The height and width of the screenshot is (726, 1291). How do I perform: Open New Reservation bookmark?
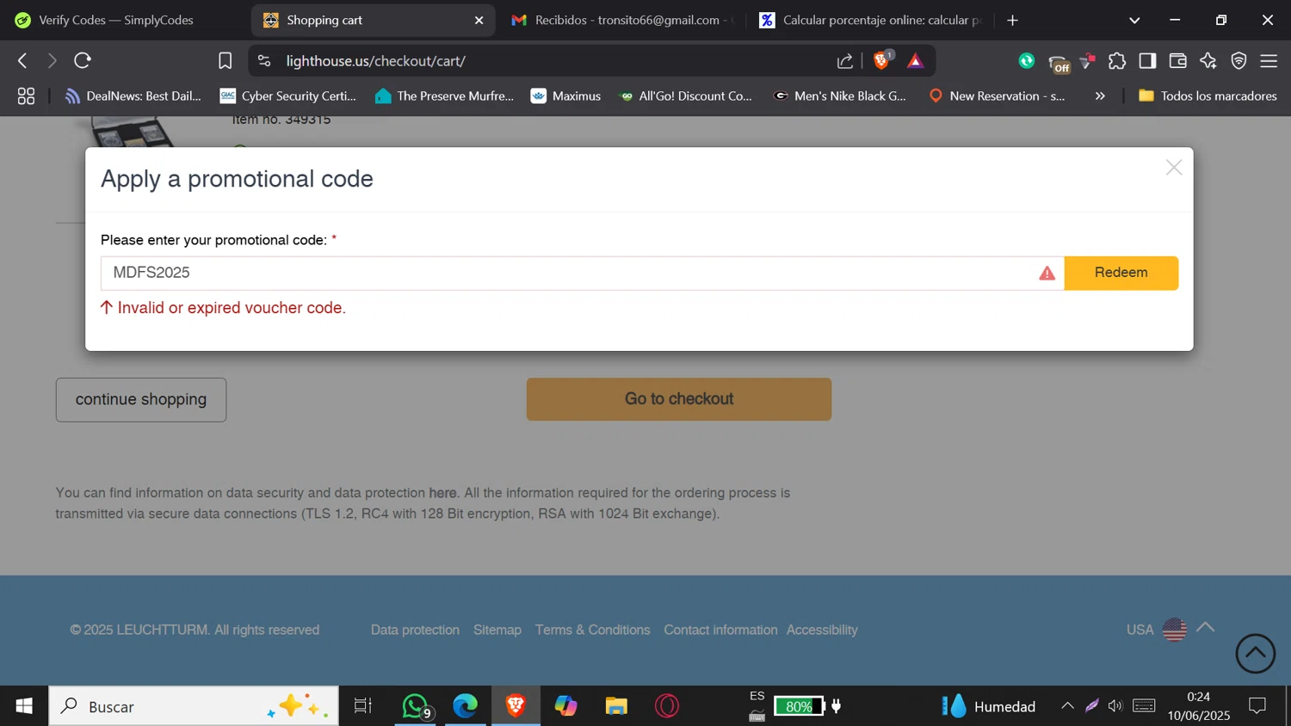click(x=997, y=96)
